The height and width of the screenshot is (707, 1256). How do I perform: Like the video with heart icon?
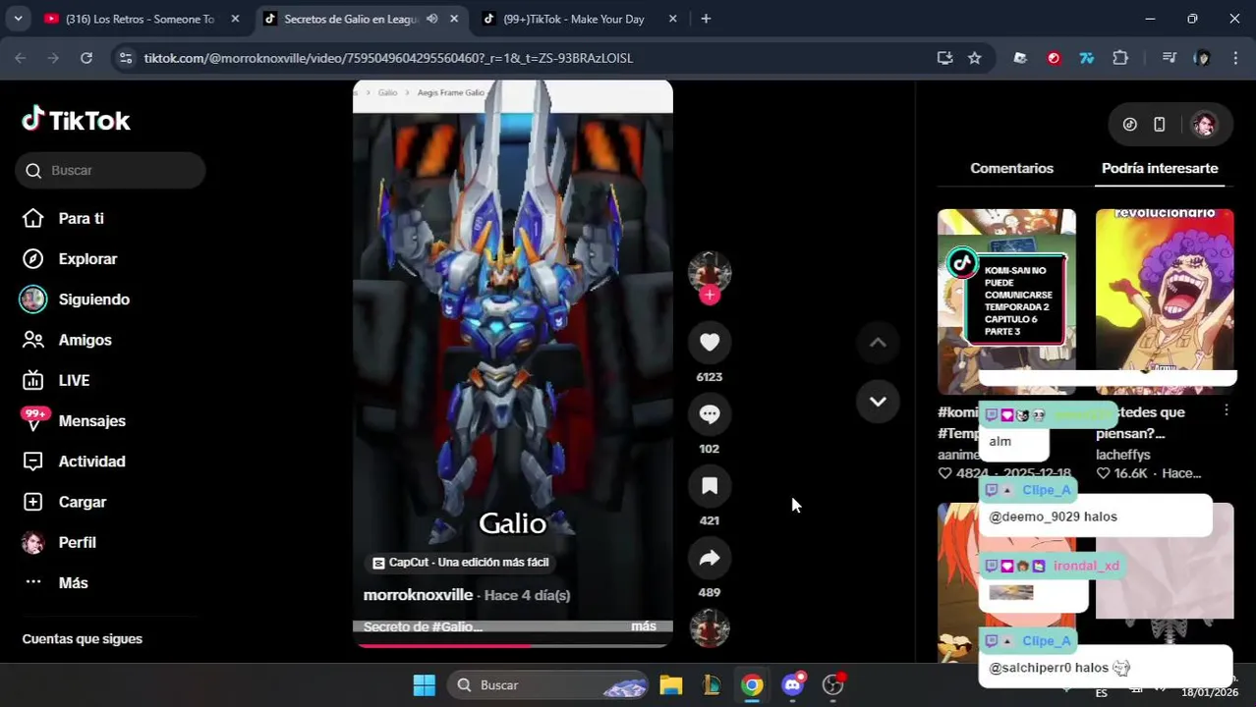[x=710, y=342]
